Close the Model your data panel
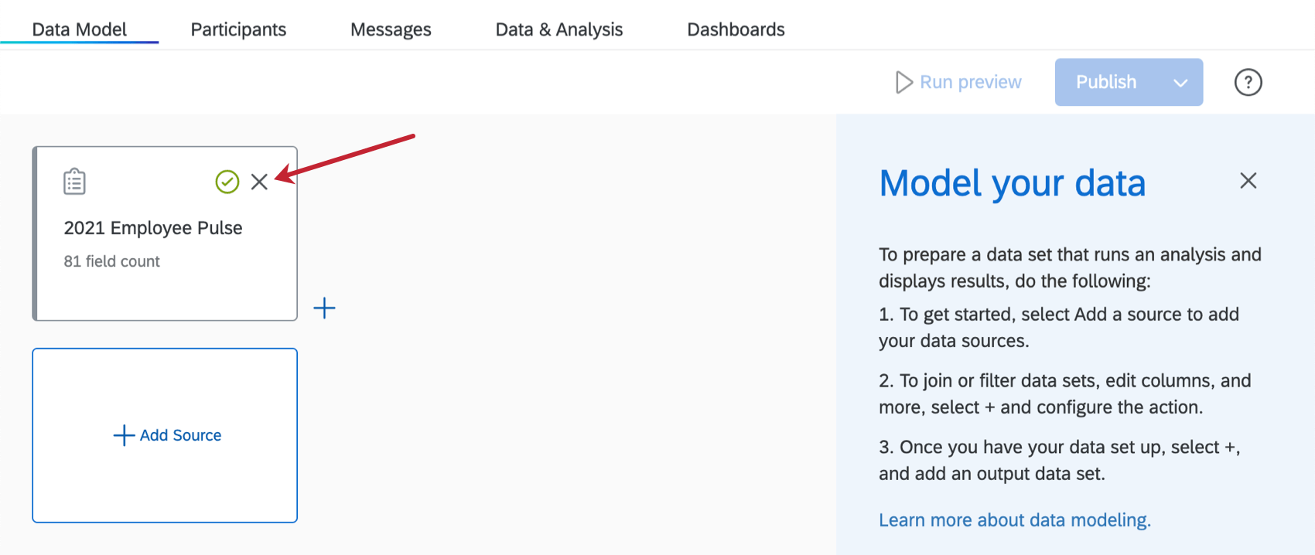Viewport: 1315px width, 555px height. [x=1248, y=181]
